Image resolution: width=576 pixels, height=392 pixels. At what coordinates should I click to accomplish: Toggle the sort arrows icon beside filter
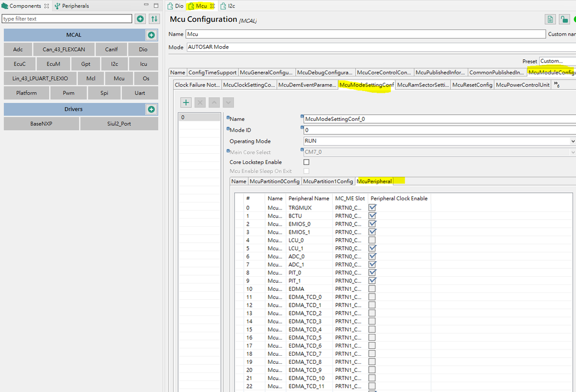pos(155,18)
